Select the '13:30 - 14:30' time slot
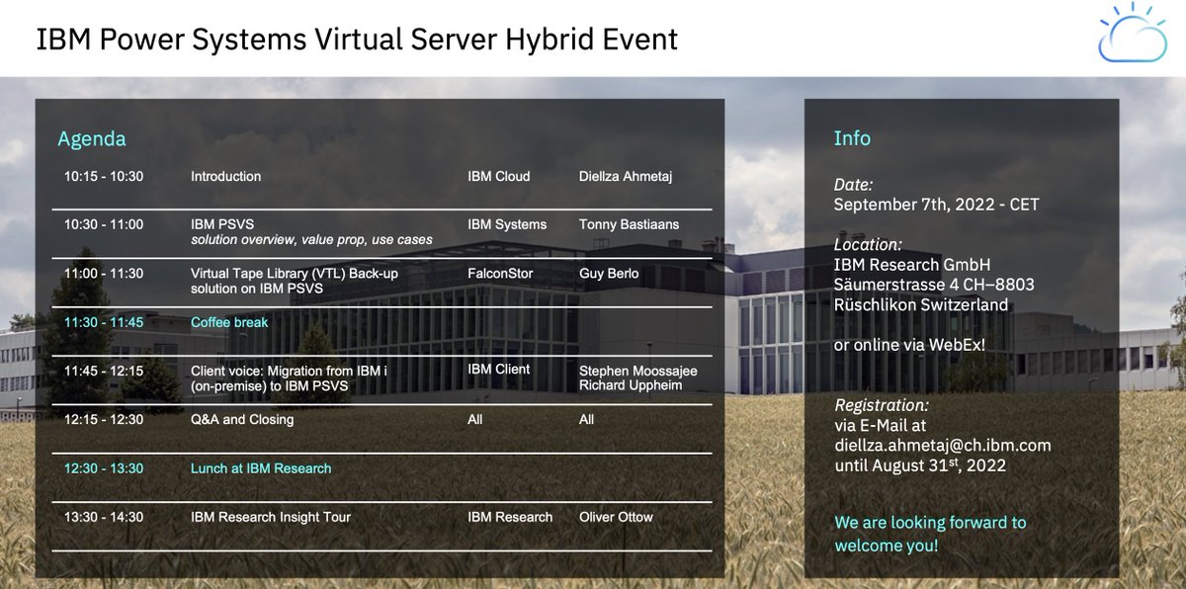Screen dimensions: 1186x589 (x=104, y=517)
